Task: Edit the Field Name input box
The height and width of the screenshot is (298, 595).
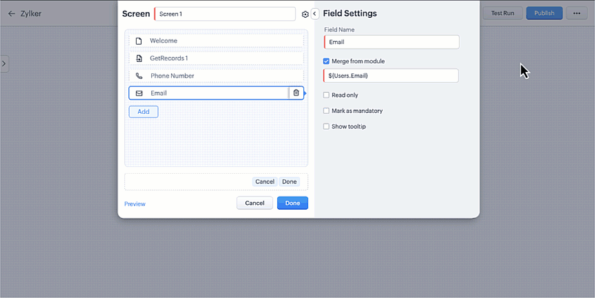Action: click(391, 42)
